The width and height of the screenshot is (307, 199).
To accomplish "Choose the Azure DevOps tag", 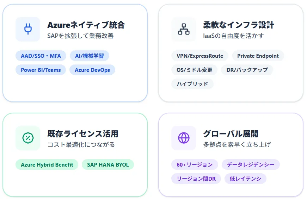I will (92, 70).
